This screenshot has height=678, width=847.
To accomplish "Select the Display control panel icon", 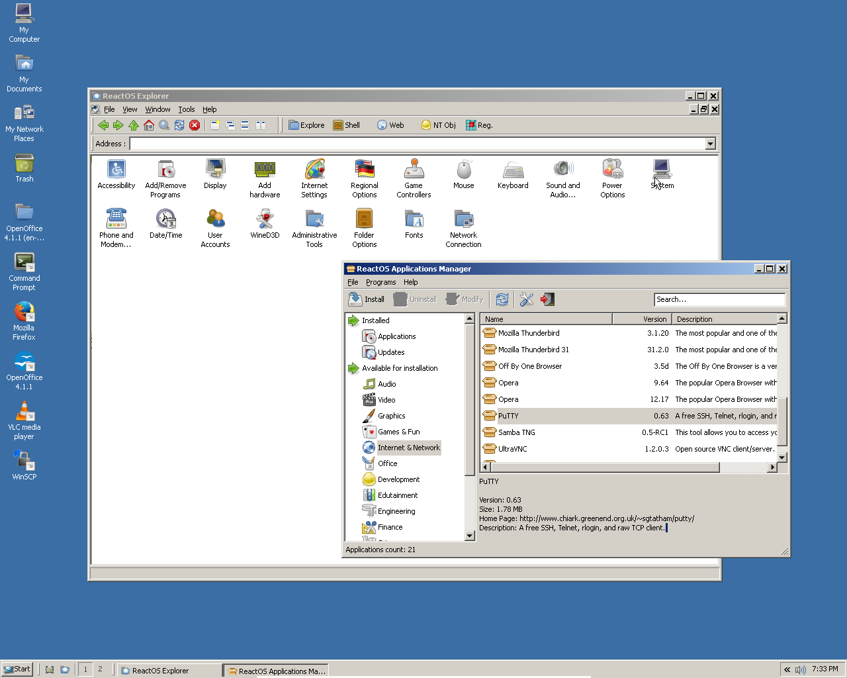I will click(215, 175).
